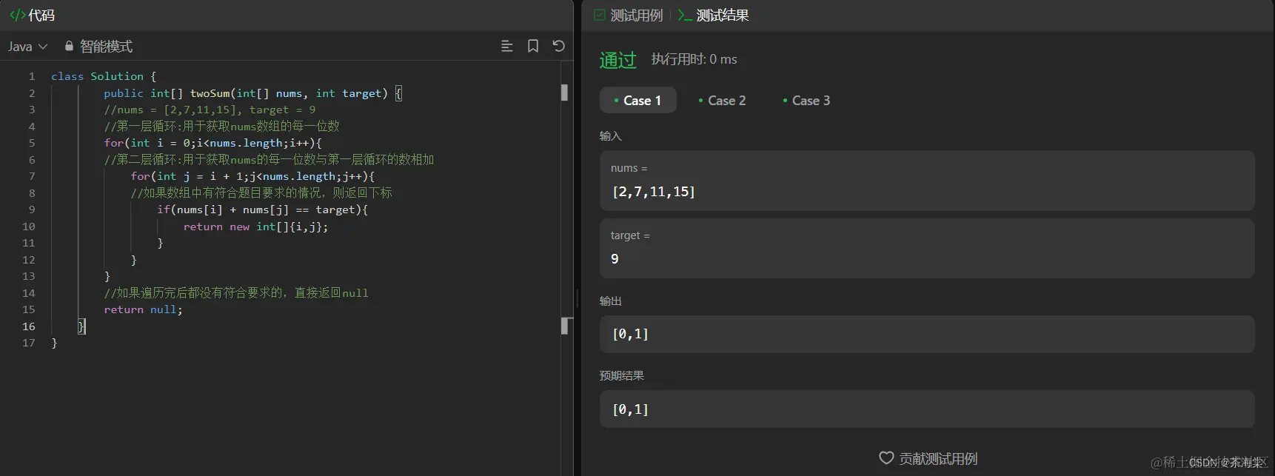This screenshot has height=476, width=1275.
Task: Click the output box above 预期结果
Action: coord(927,334)
